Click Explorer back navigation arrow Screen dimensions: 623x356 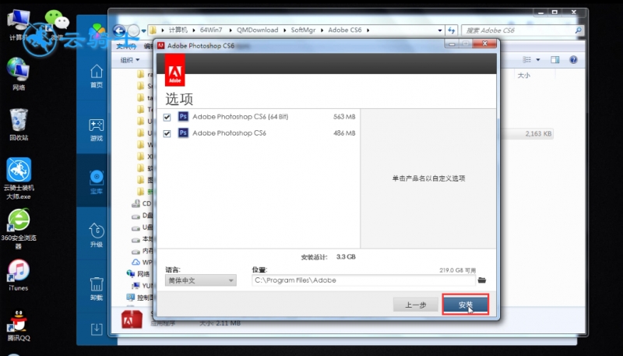pyautogui.click(x=119, y=30)
